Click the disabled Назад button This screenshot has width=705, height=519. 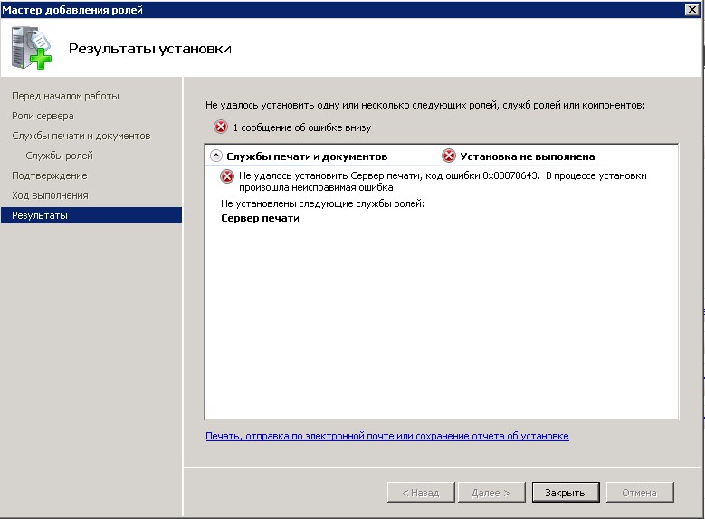click(421, 493)
